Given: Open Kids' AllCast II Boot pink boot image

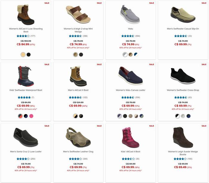Looking at the screenshot, I should [x=131, y=137].
